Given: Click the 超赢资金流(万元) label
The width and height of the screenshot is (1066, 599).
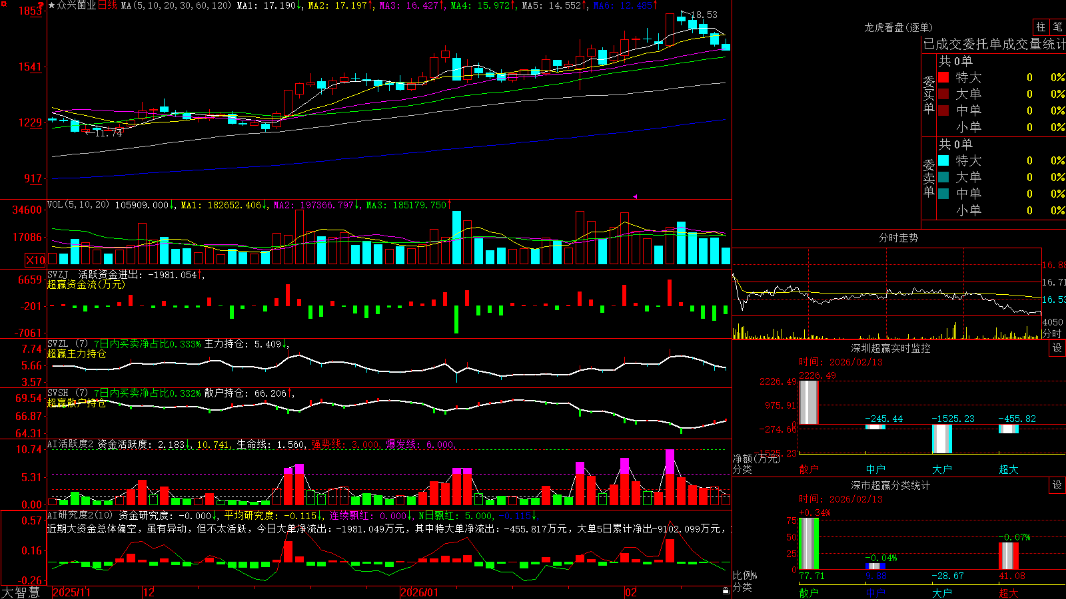Looking at the screenshot, I should tap(86, 284).
